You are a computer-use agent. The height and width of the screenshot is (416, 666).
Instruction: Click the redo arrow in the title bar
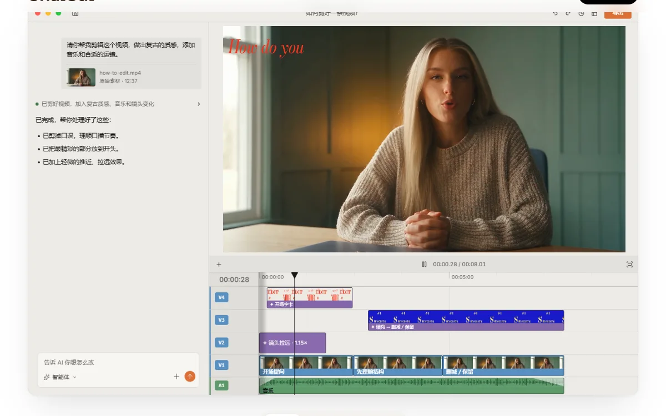coord(568,14)
